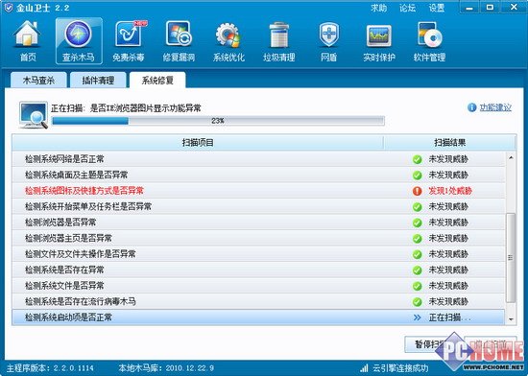Switch to the 插件清理 tab
528x376 pixels.
(98, 80)
